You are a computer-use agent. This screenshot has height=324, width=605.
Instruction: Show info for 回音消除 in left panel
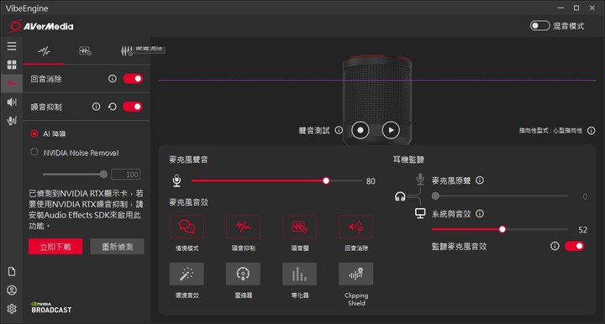113,79
